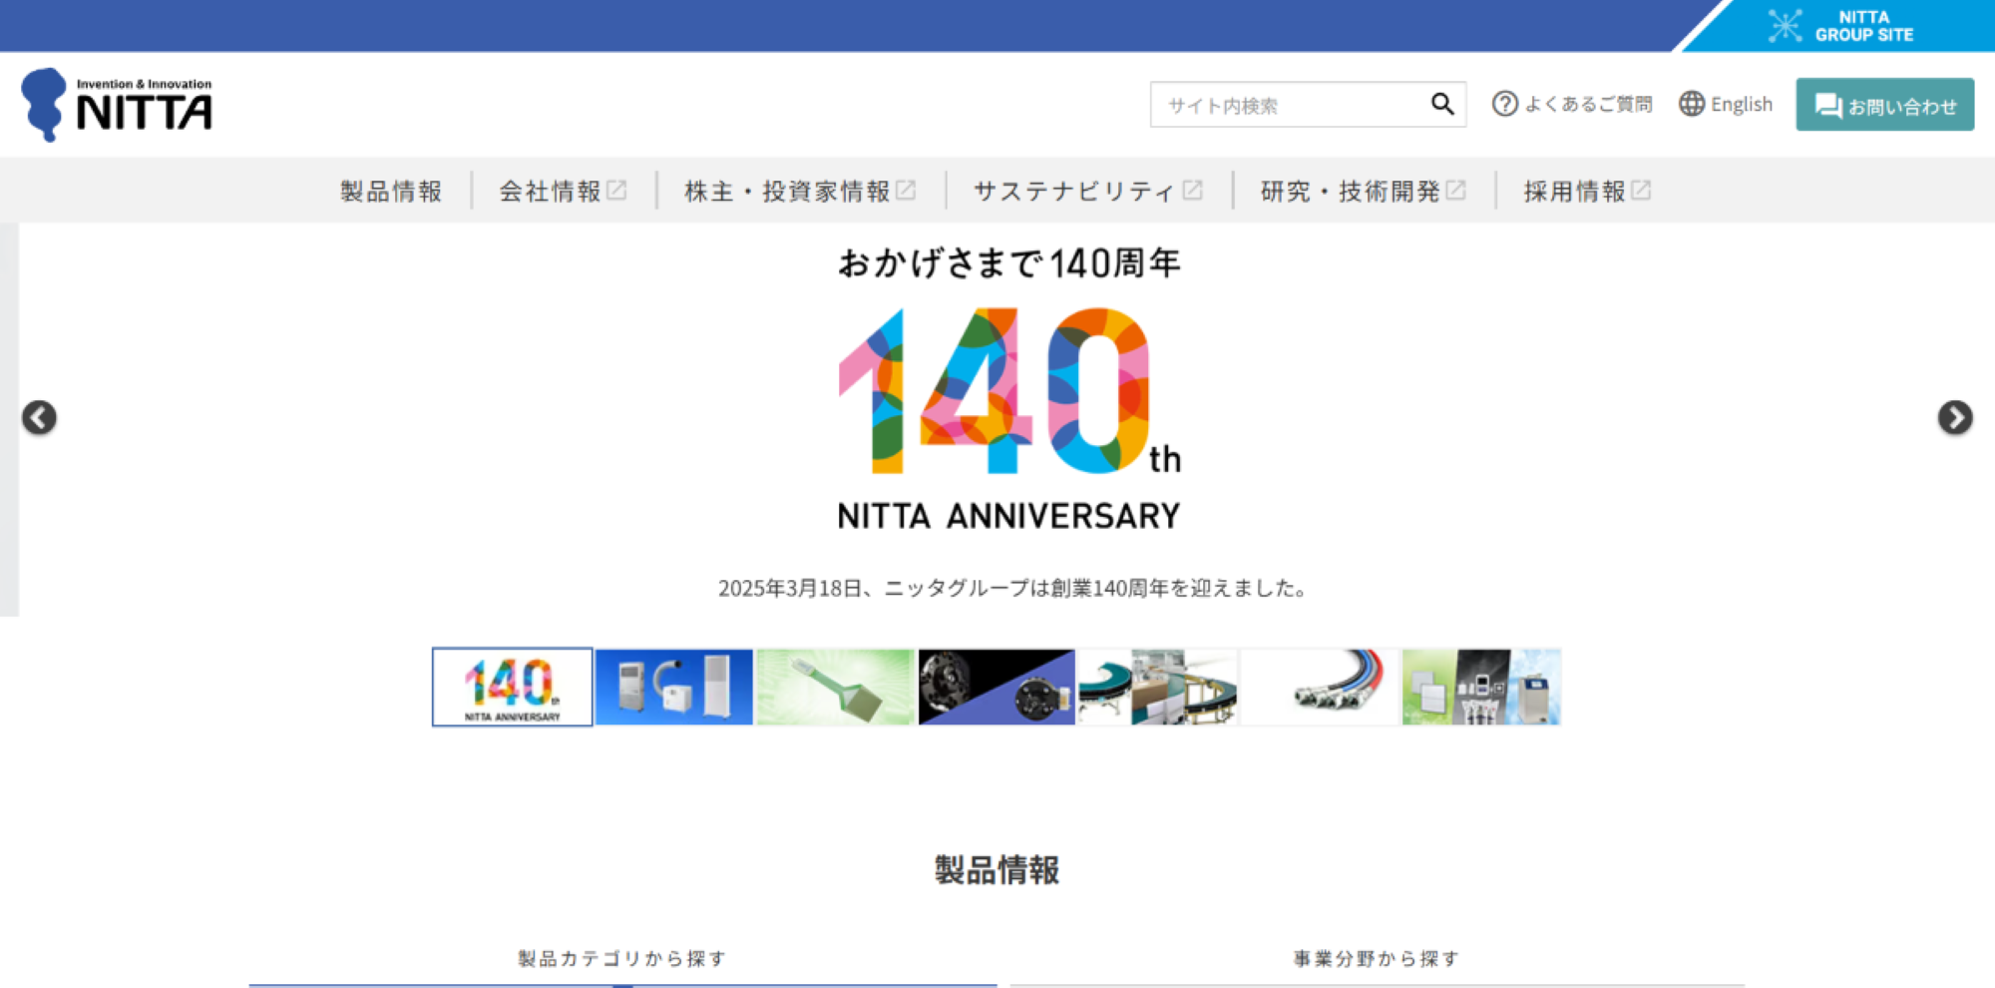The image size is (1995, 988).
Task: Click the external link icon beside サステナビリティ
Action: pyautogui.click(x=1194, y=188)
